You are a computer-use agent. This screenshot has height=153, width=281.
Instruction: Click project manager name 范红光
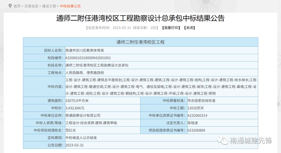point(71,130)
